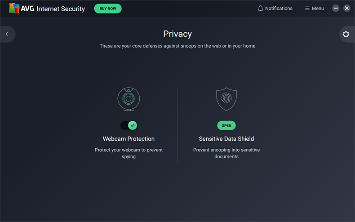
Task: Open Sensitive Data Shield
Action: pyautogui.click(x=226, y=125)
